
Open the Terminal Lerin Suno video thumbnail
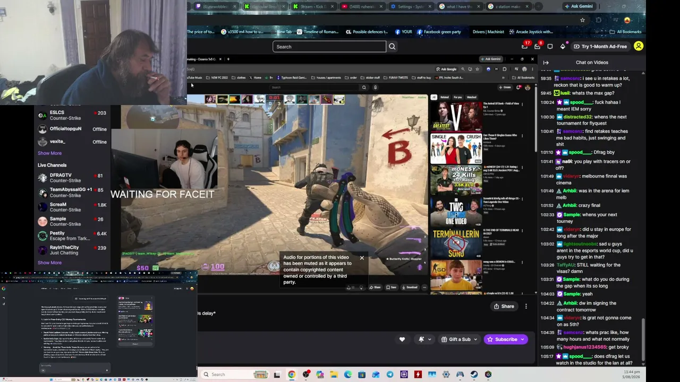tap(456, 244)
